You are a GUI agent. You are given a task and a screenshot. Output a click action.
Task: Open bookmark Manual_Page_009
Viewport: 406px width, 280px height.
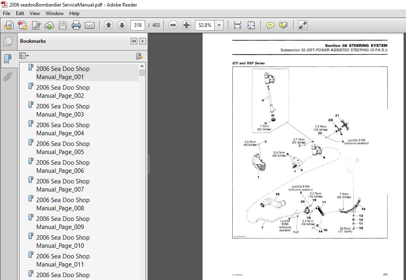[x=63, y=223]
